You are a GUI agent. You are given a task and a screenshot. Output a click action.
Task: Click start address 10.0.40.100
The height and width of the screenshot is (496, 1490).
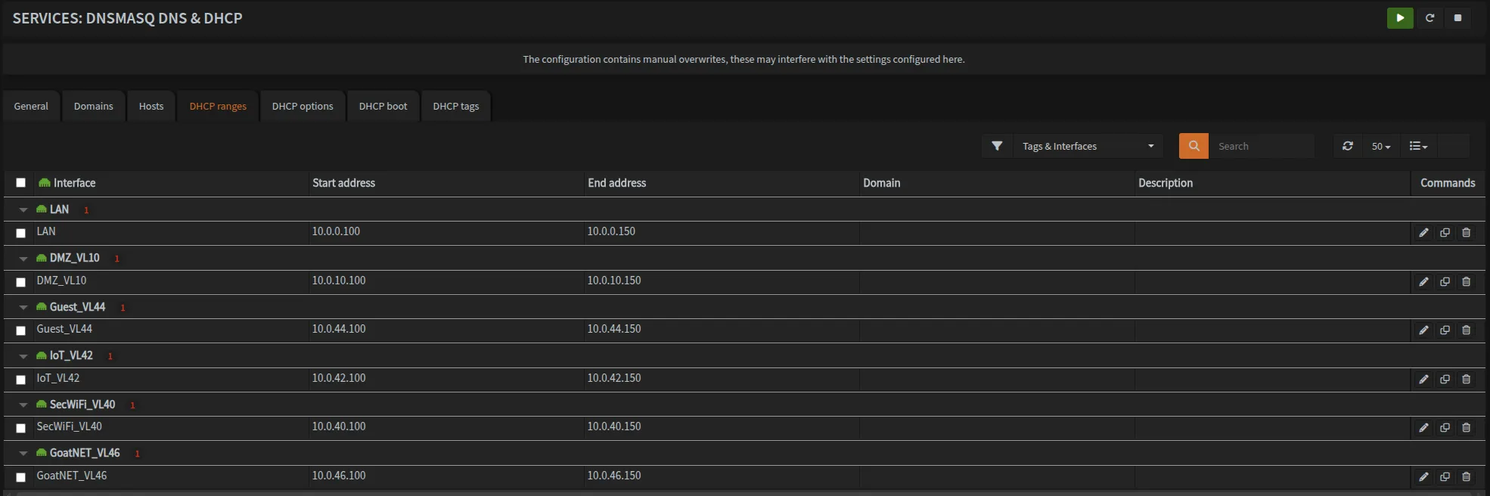[x=339, y=426]
